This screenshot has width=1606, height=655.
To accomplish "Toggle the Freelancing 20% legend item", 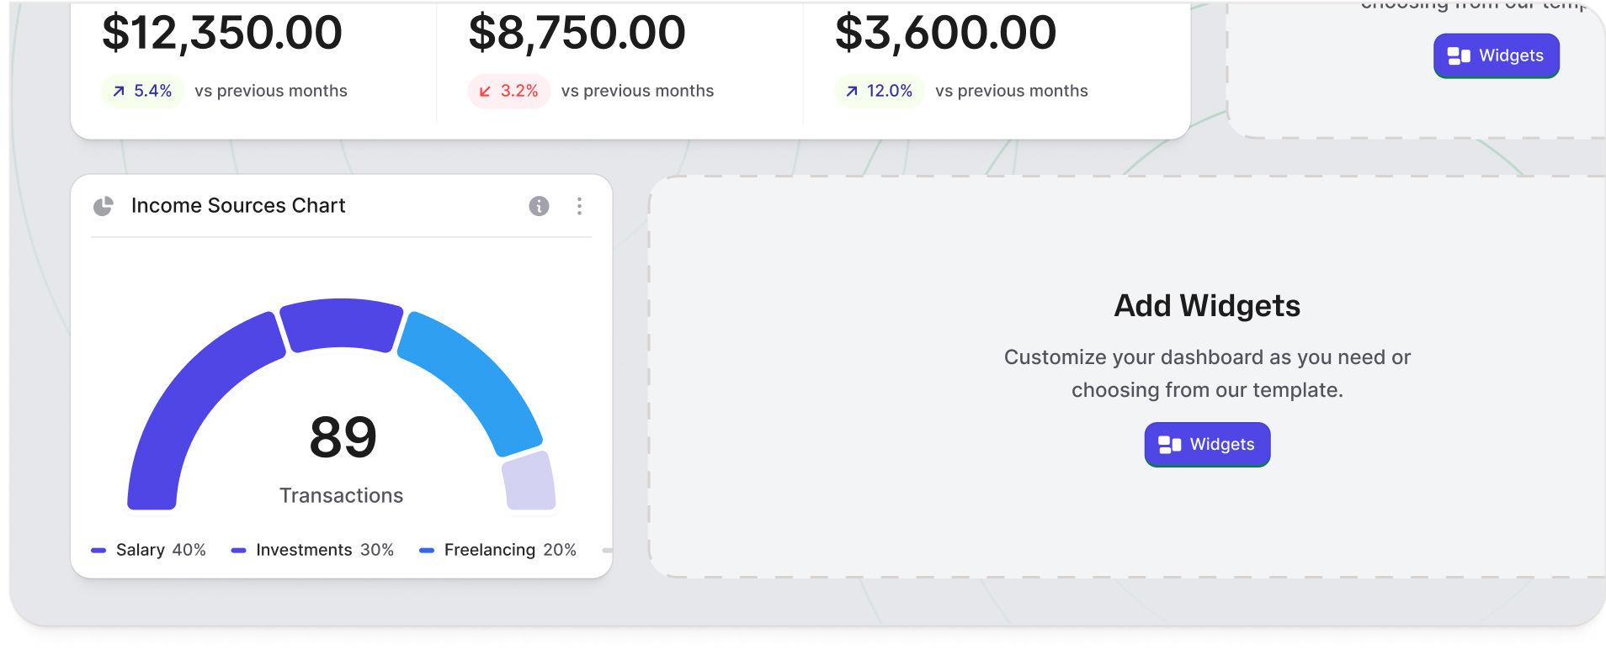I will tap(498, 550).
